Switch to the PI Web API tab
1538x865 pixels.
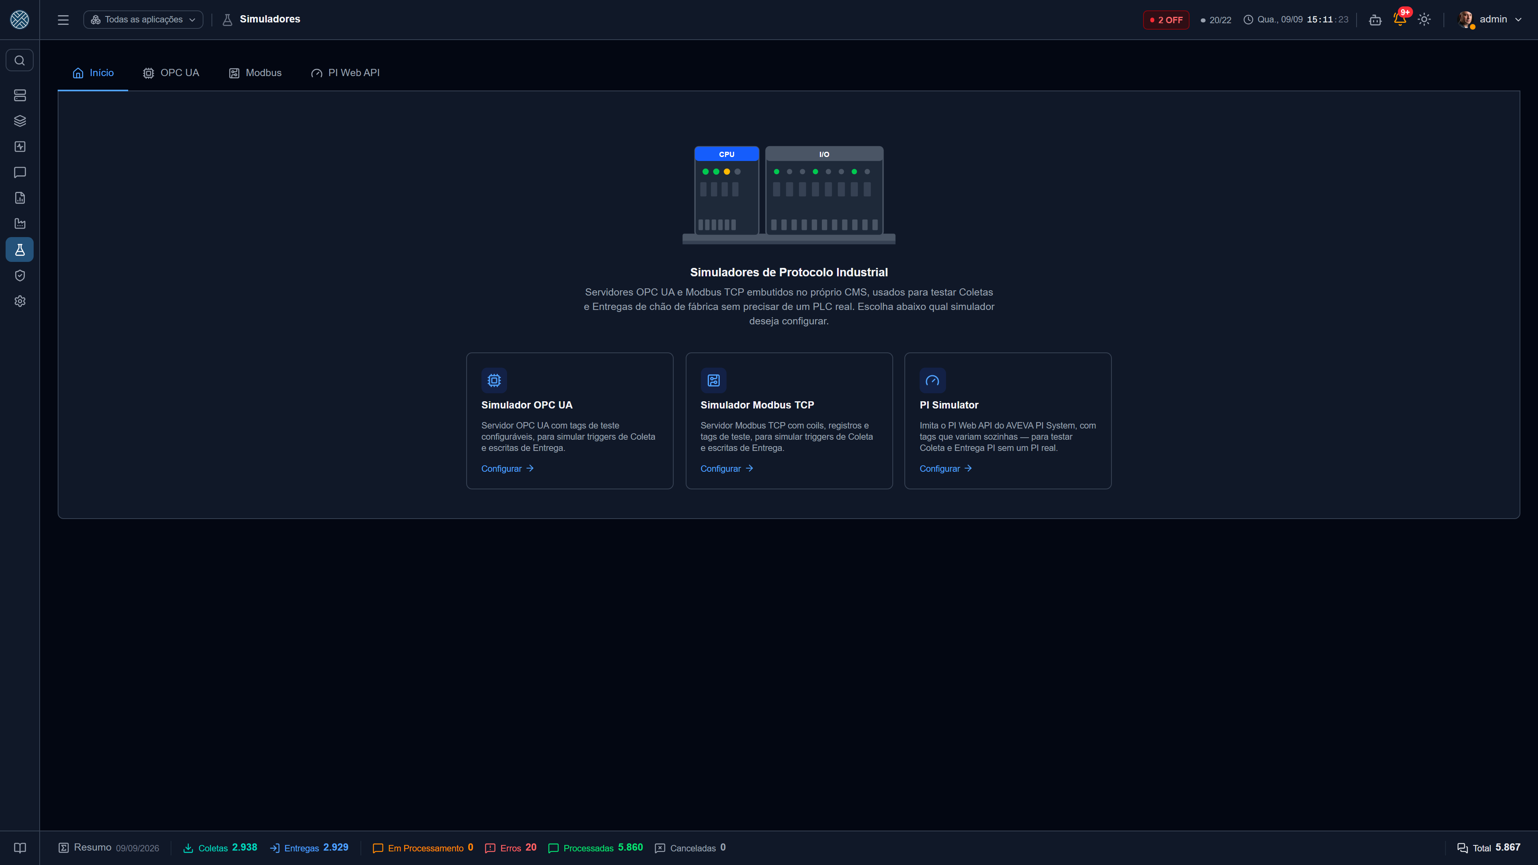click(x=346, y=73)
